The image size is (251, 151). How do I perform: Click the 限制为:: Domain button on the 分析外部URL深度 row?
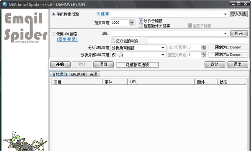228,55
